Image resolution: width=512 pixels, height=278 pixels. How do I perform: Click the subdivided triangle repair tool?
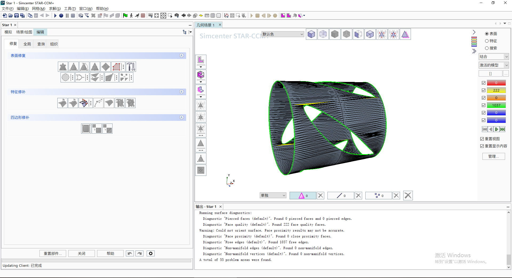95,67
